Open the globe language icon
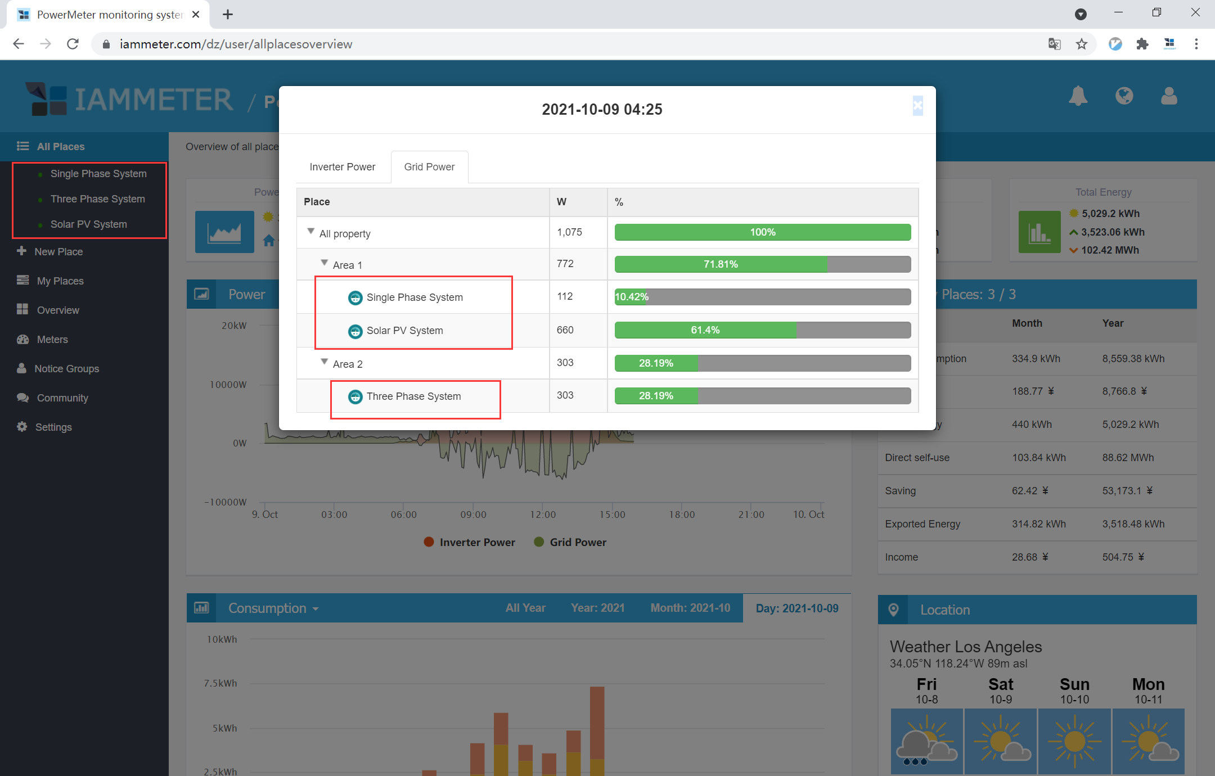Screen dimensions: 1215x776 pos(1124,96)
